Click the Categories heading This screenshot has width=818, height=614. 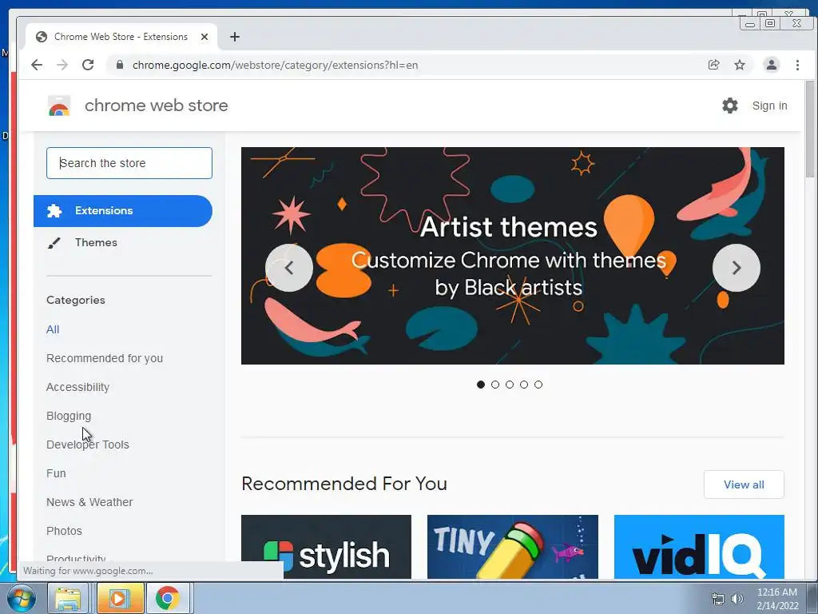(x=76, y=301)
